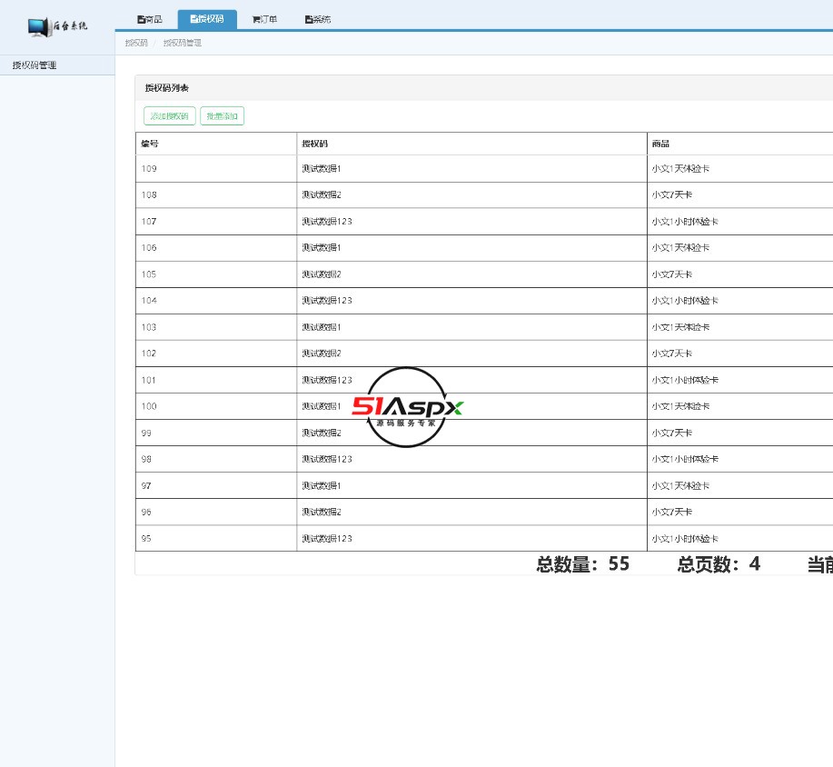Viewport: 833px width, 767px height.
Task: Click 小文7天卡 in row 102
Action: coord(672,354)
